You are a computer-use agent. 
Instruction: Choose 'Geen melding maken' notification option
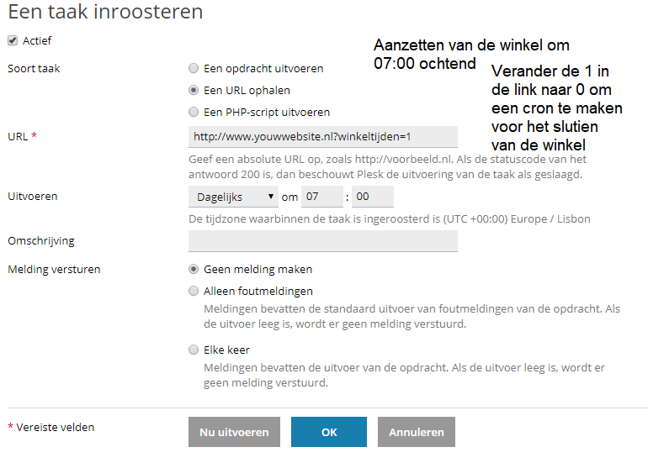[194, 270]
